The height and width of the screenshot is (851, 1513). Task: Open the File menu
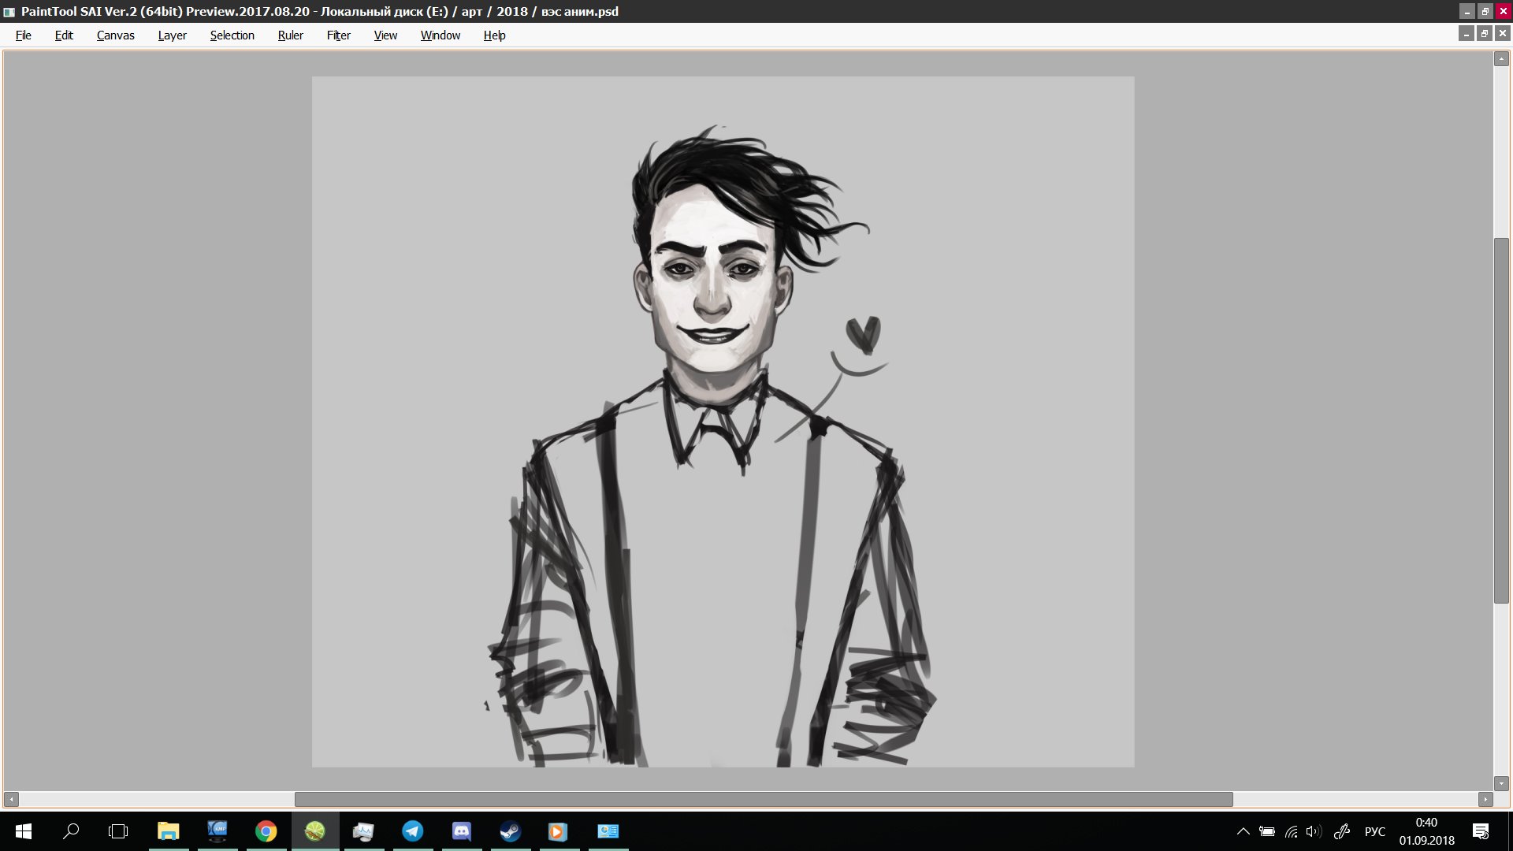[24, 35]
